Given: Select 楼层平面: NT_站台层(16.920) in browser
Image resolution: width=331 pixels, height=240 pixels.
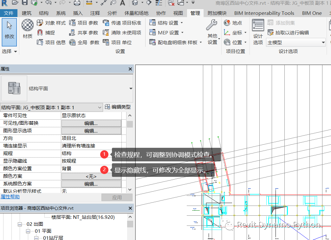Looking at the screenshot, I should (83, 217).
